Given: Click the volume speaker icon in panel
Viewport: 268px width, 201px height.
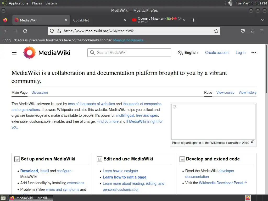Looking at the screenshot, I should click(x=230, y=3).
